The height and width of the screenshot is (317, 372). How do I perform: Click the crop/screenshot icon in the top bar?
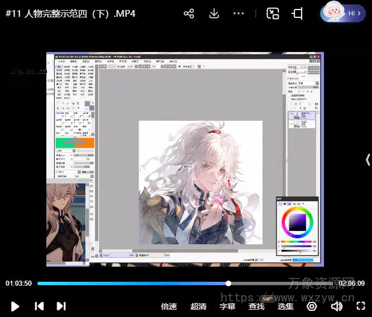point(298,13)
